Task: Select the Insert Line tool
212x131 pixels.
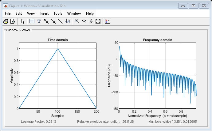Action: point(60,21)
